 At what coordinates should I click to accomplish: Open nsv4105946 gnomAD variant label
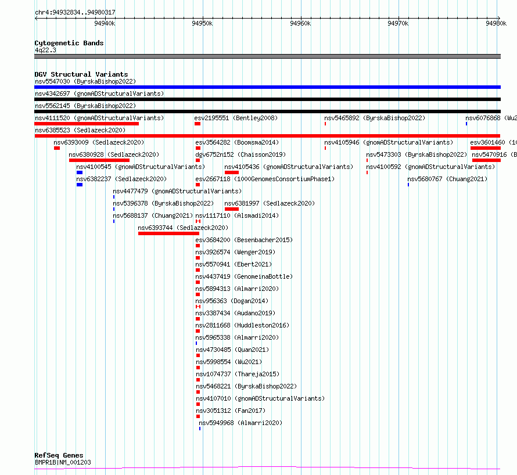coord(389,142)
